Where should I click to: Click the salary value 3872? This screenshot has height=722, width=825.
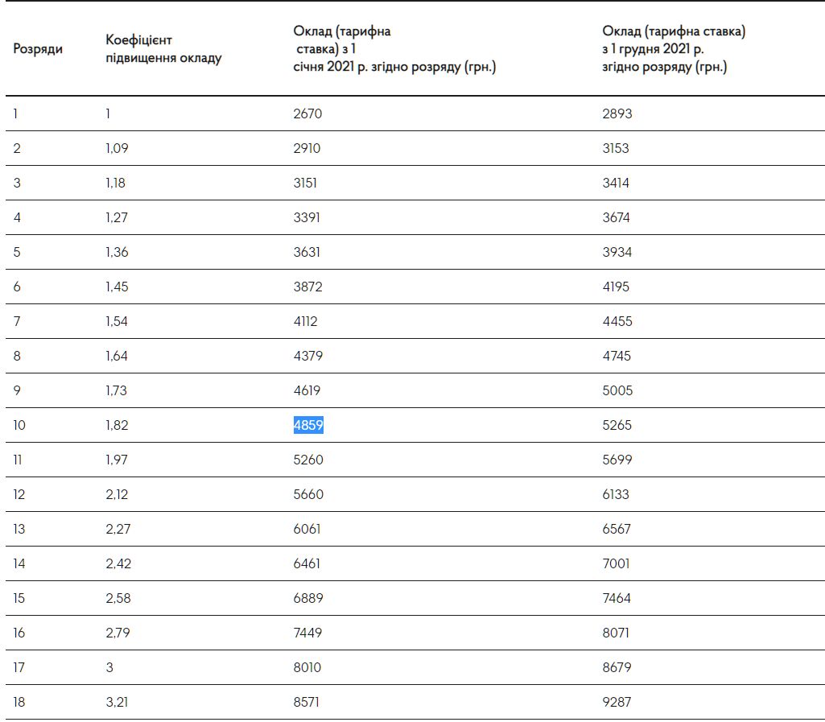coord(307,287)
